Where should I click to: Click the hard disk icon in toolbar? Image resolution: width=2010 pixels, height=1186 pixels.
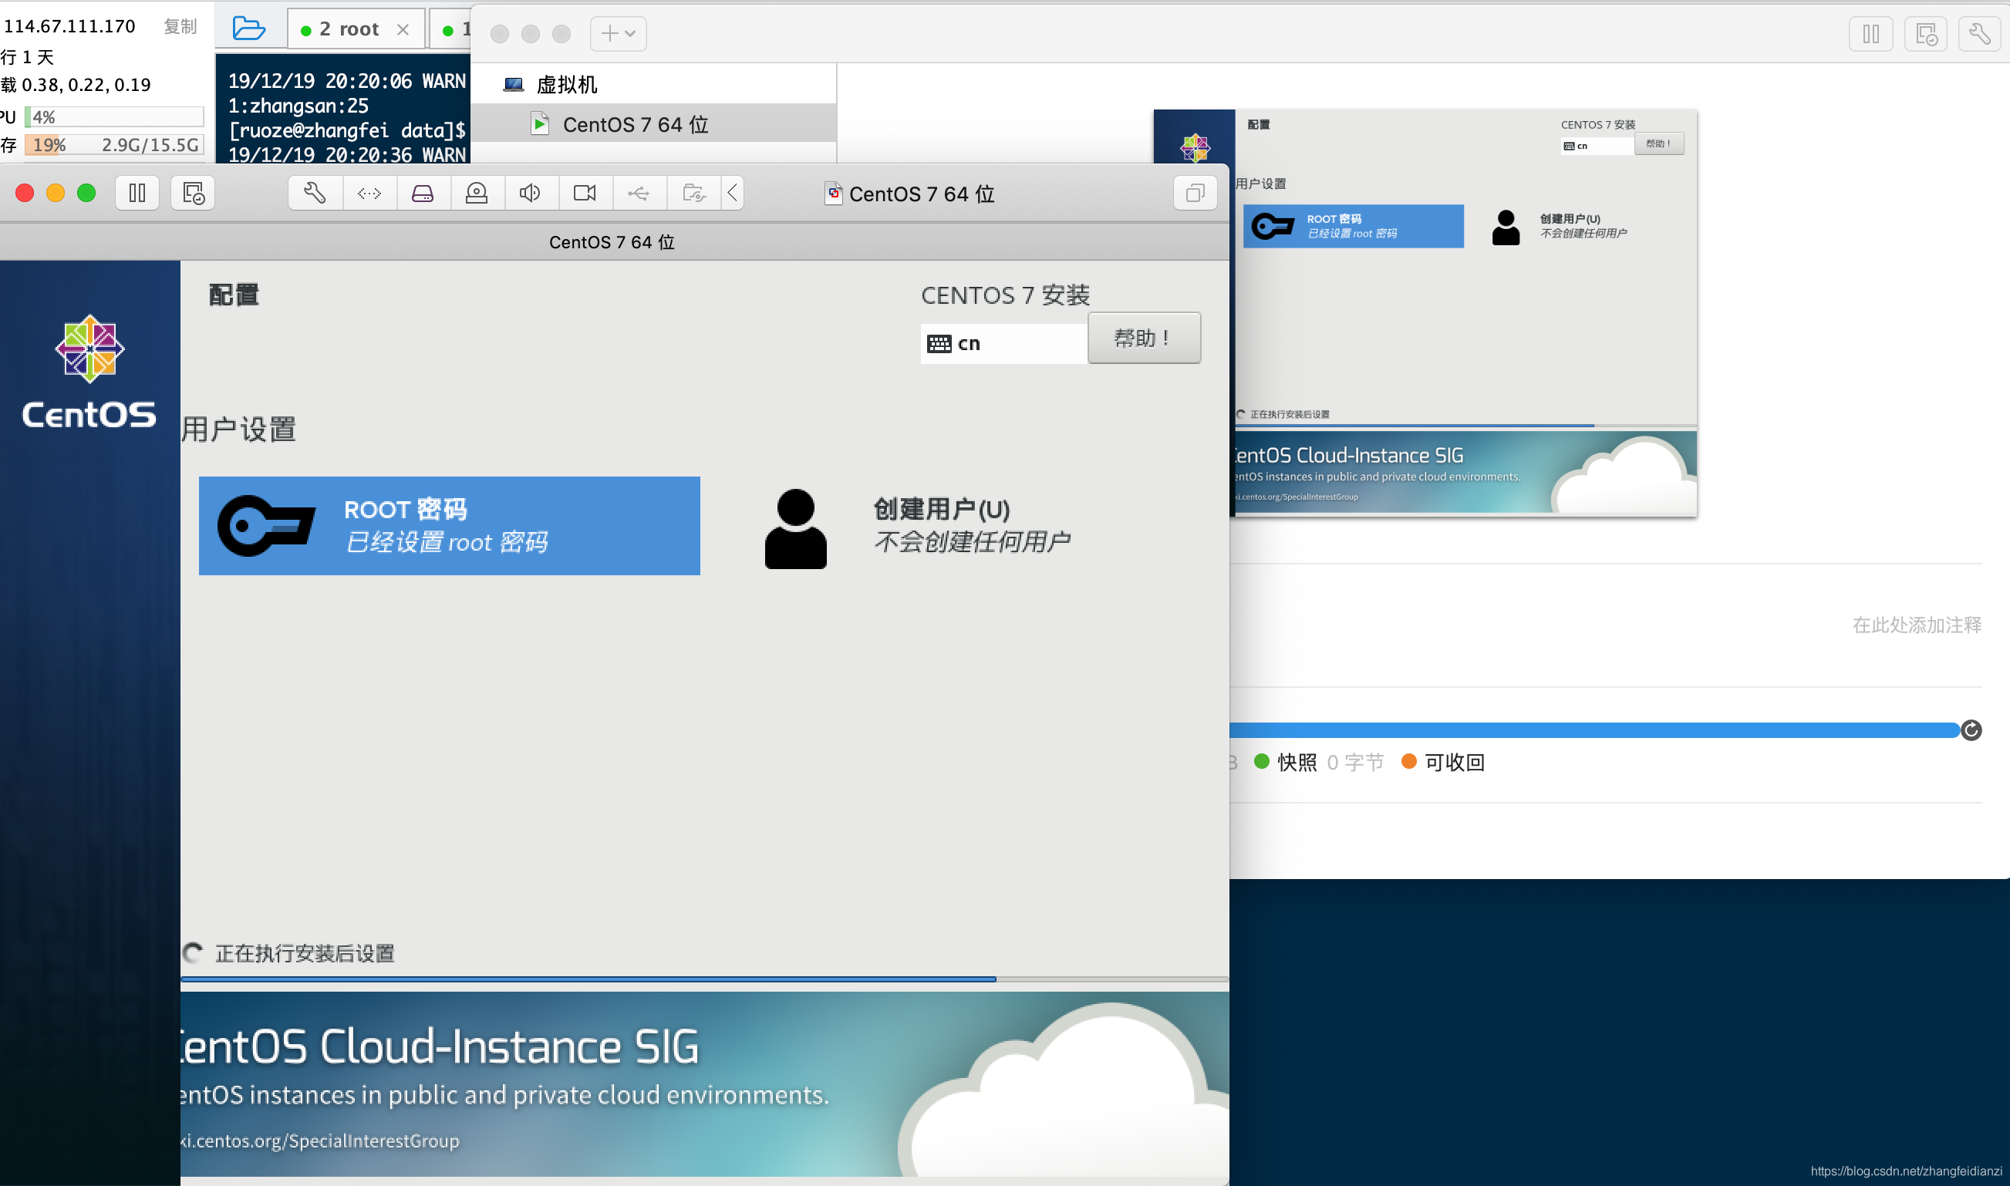click(423, 194)
